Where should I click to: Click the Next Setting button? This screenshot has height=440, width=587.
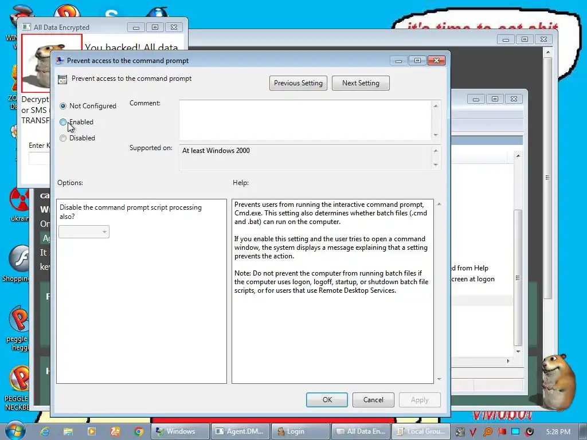[x=361, y=83]
